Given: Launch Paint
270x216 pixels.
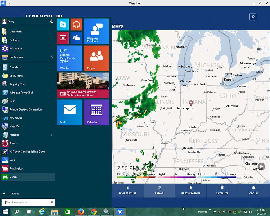Looking at the screenshot, I should [28, 101].
